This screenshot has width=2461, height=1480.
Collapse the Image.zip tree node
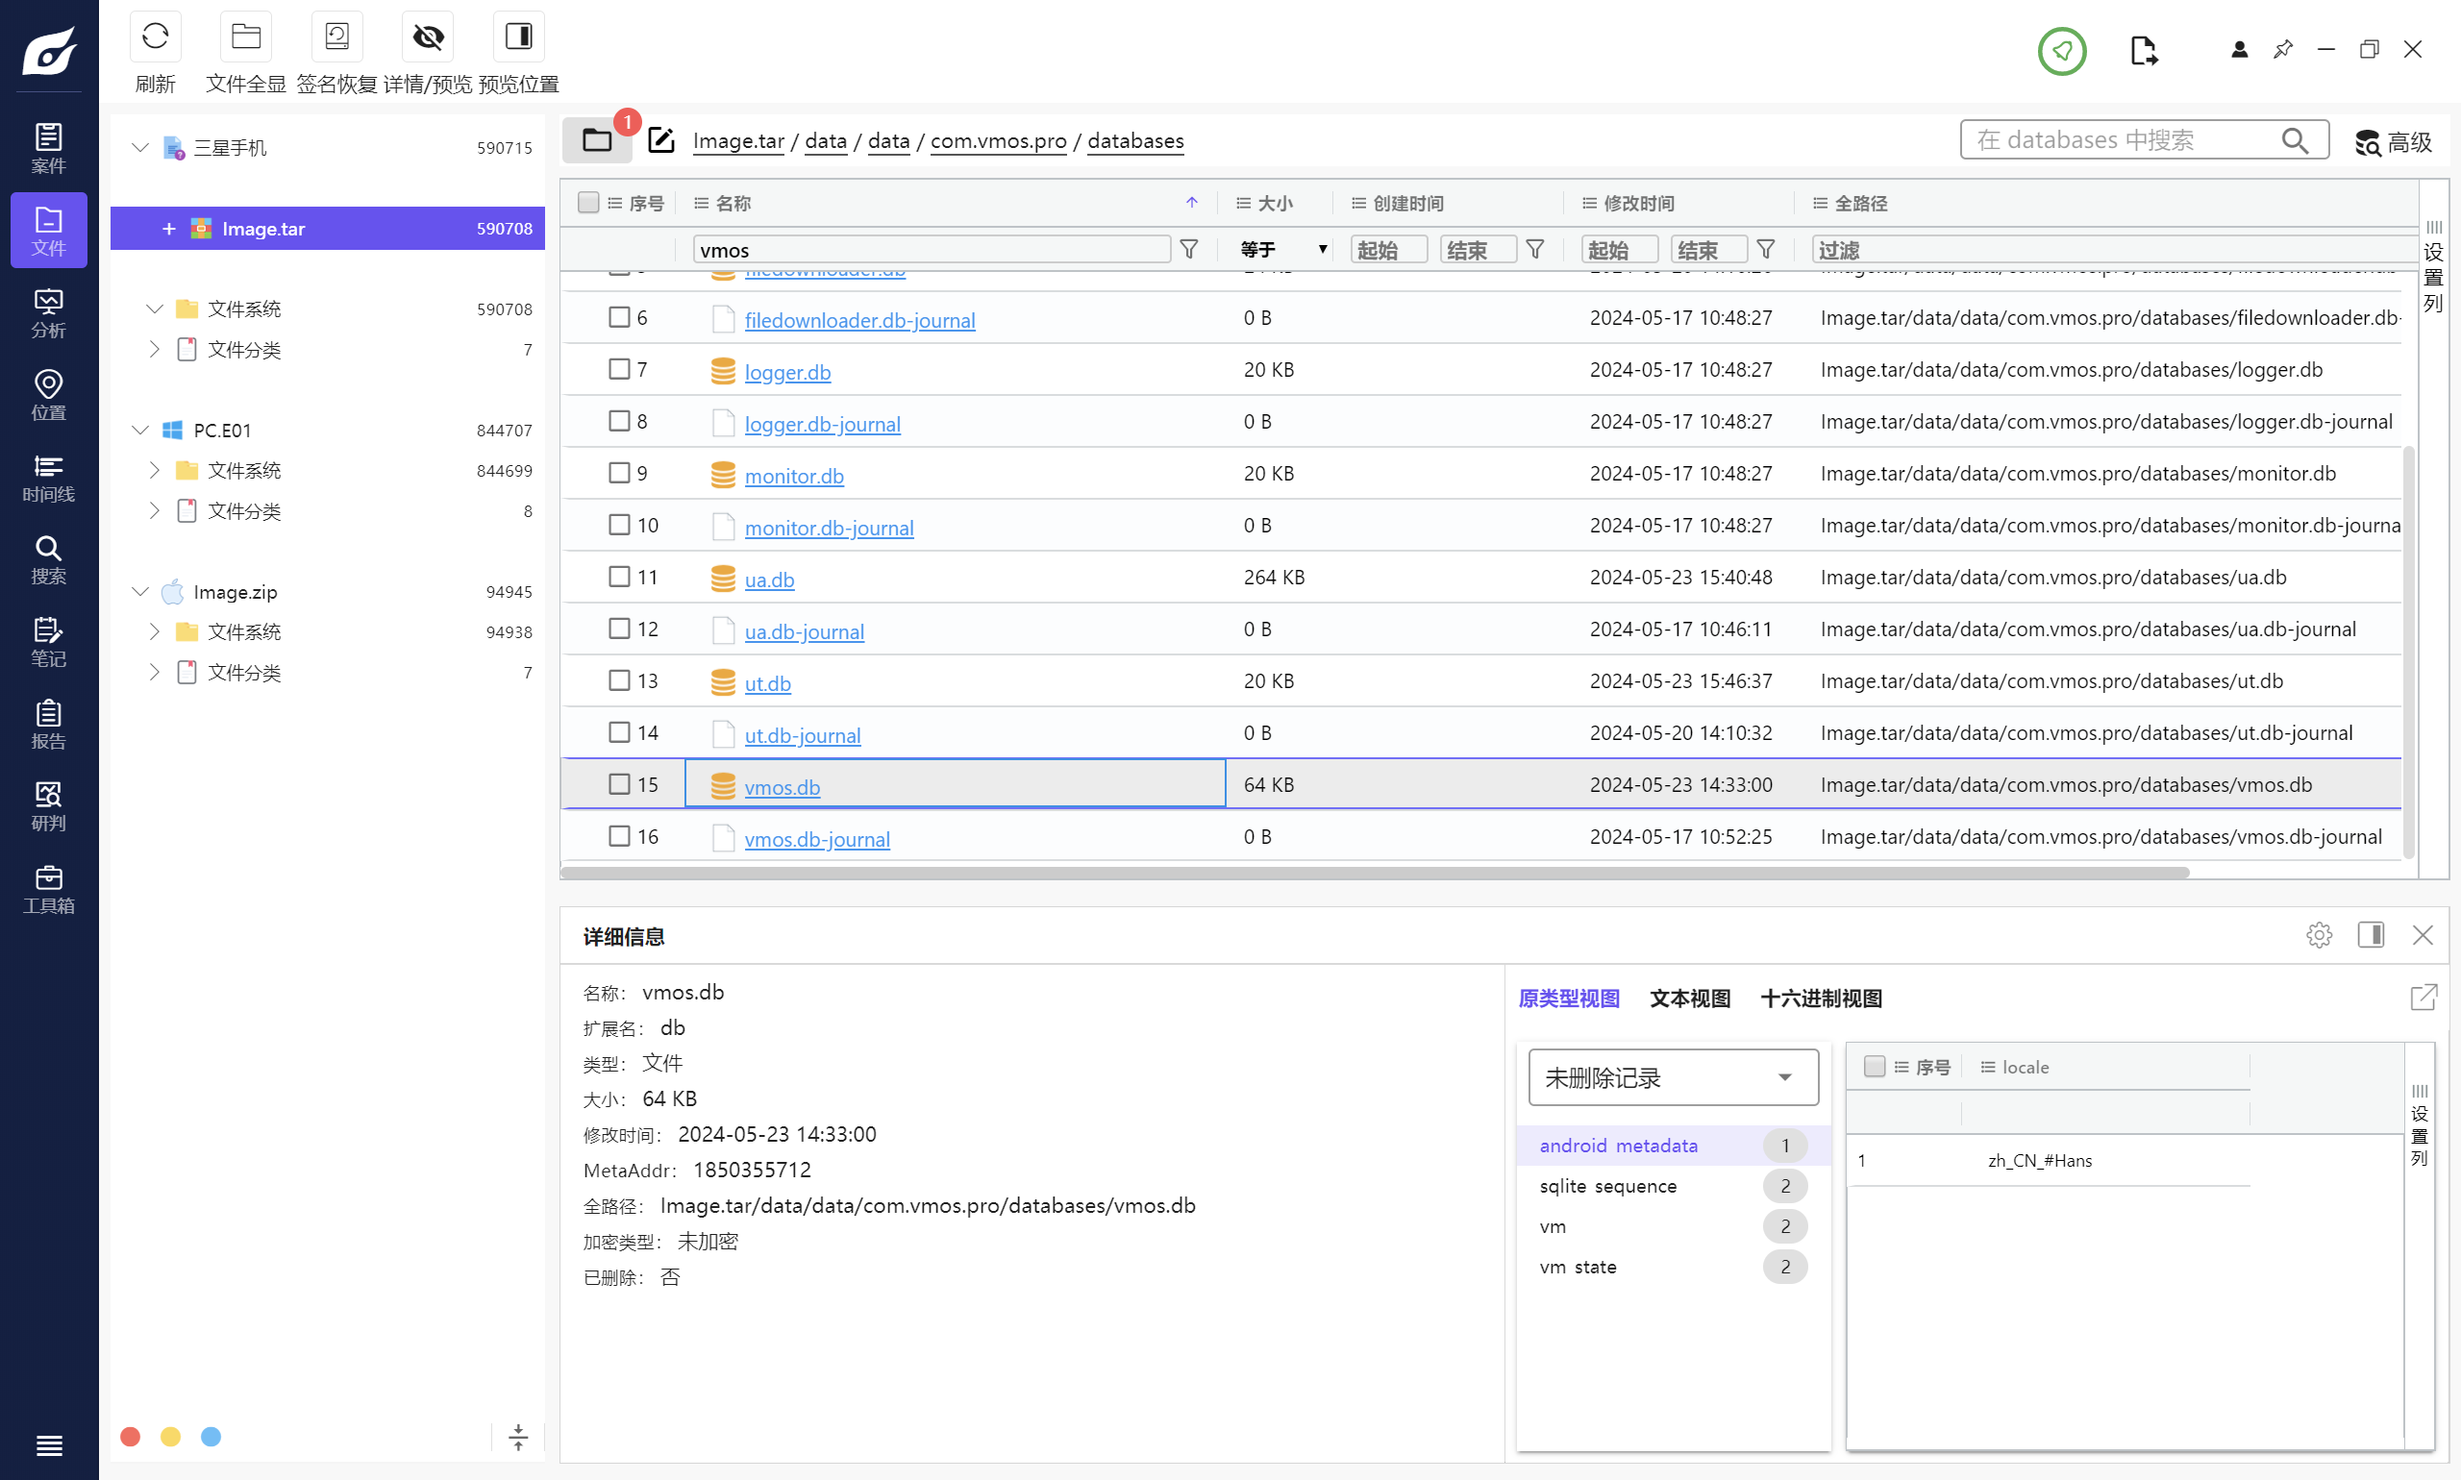click(x=140, y=591)
